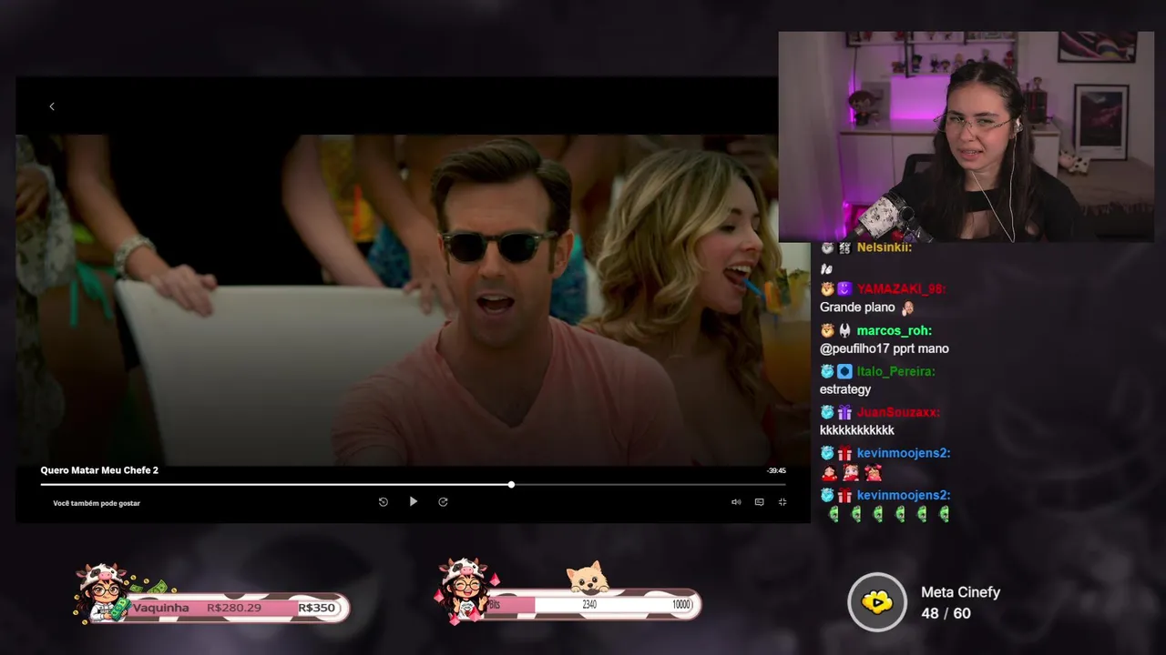This screenshot has height=655, width=1166.
Task: Click the last green emote in kevinmoojens2's message
Action: [944, 515]
